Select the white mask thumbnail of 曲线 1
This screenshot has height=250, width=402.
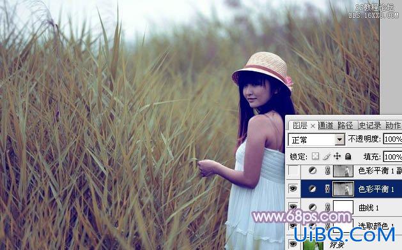coord(343,207)
